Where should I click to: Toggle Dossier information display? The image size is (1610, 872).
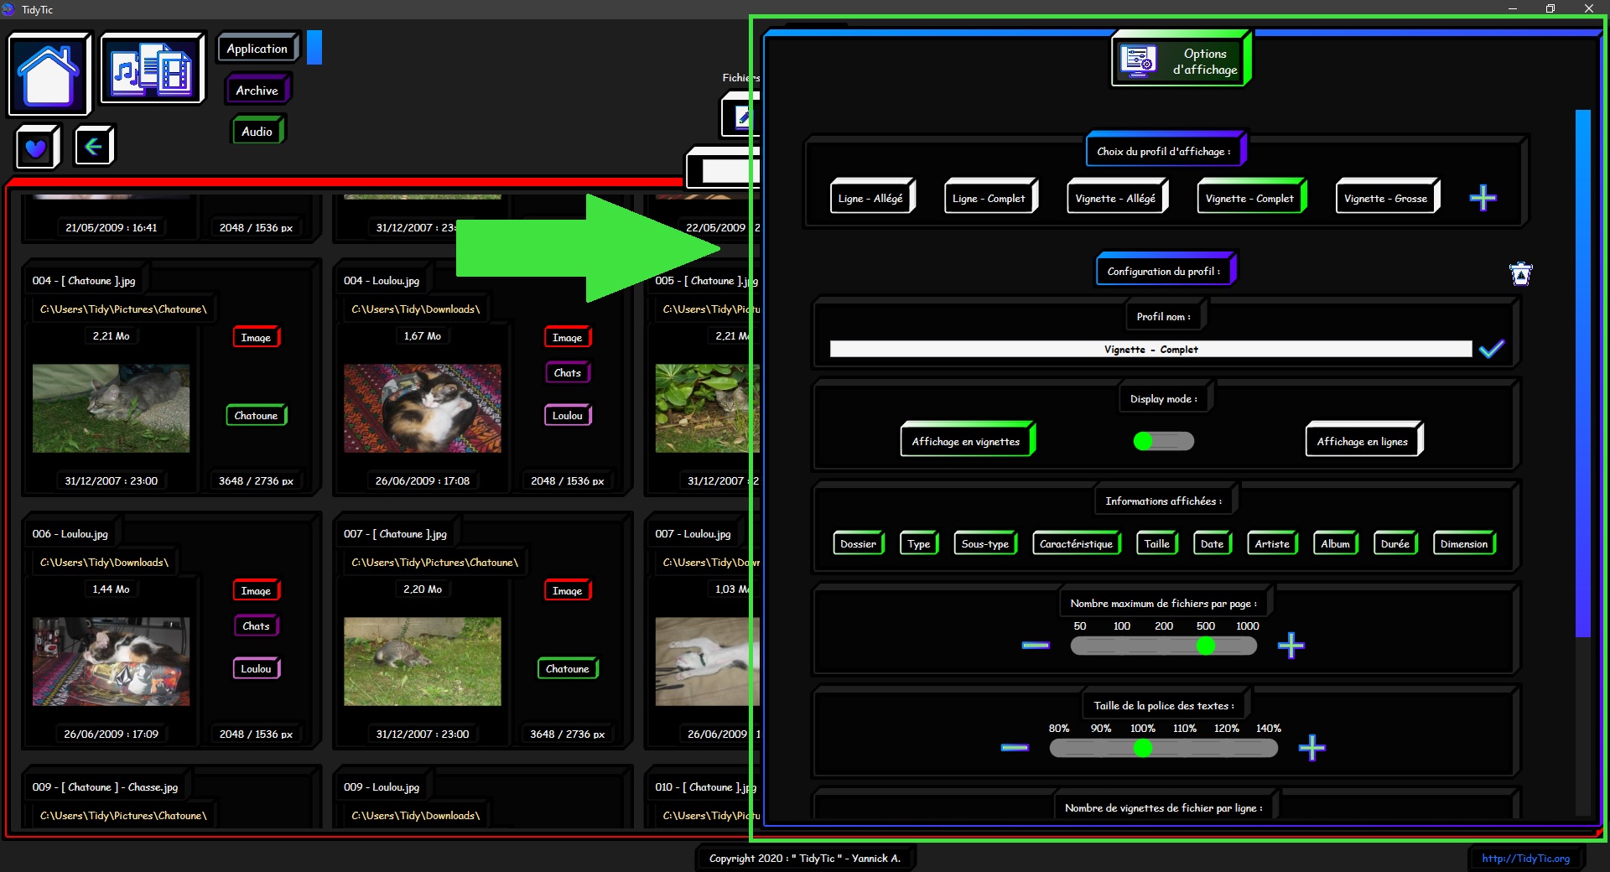[x=859, y=543]
